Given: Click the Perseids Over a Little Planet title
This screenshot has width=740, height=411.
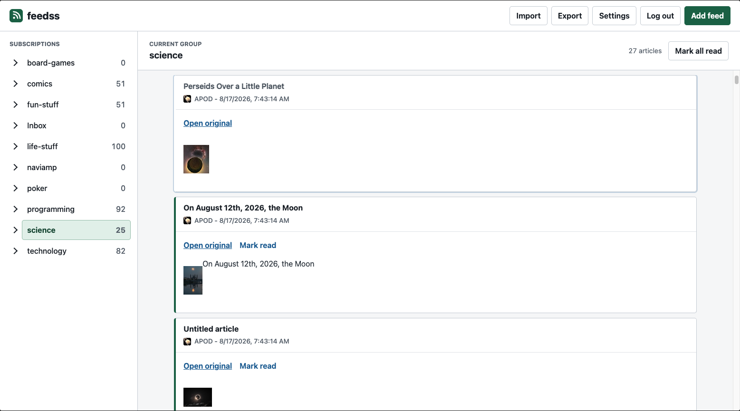Looking at the screenshot, I should click(234, 86).
